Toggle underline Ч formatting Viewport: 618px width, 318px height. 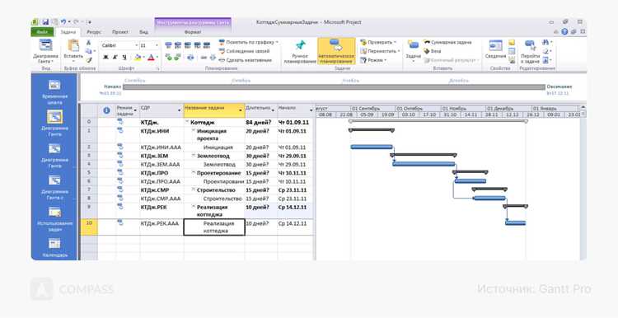tap(124, 58)
